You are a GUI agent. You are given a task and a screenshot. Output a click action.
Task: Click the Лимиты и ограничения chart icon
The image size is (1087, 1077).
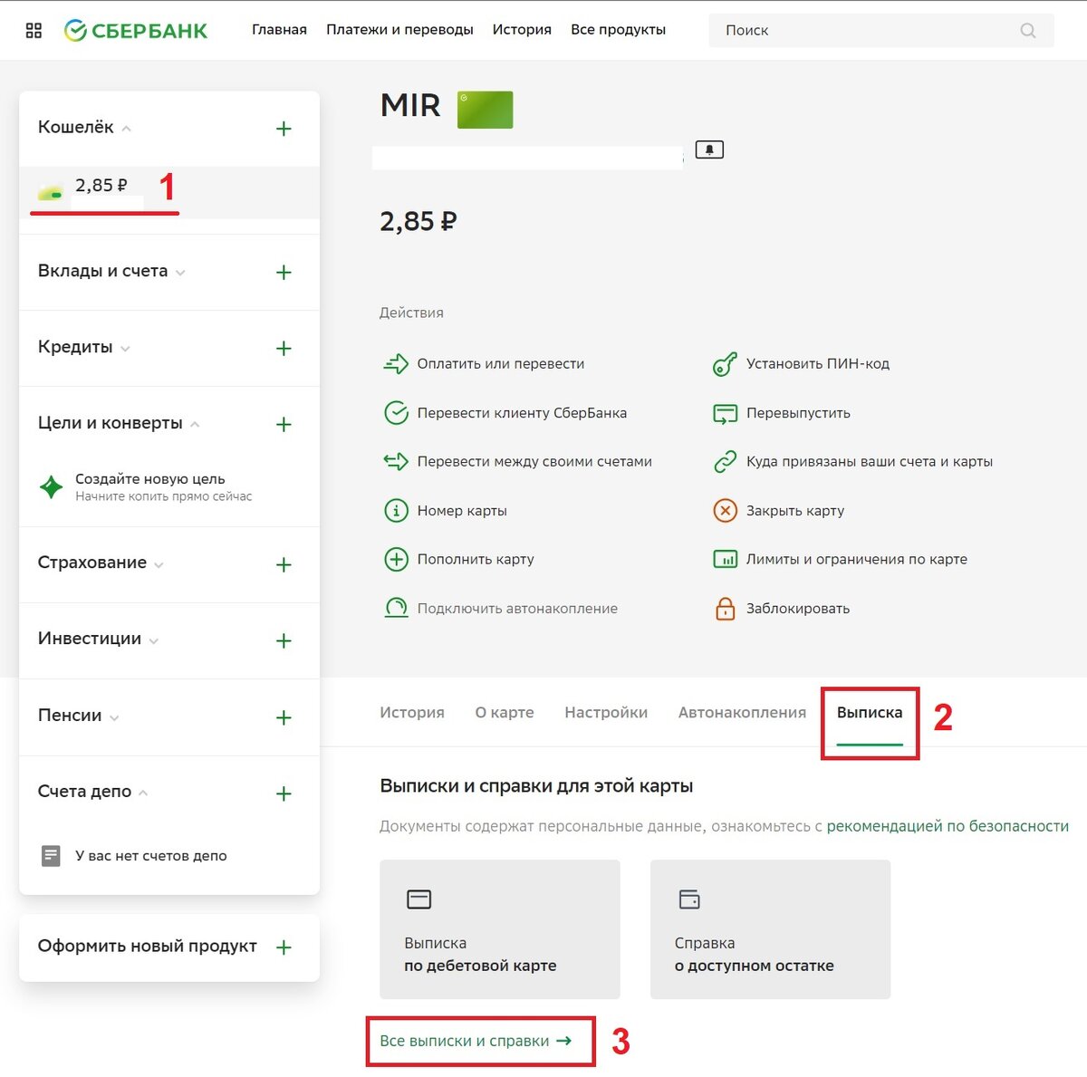tap(725, 560)
